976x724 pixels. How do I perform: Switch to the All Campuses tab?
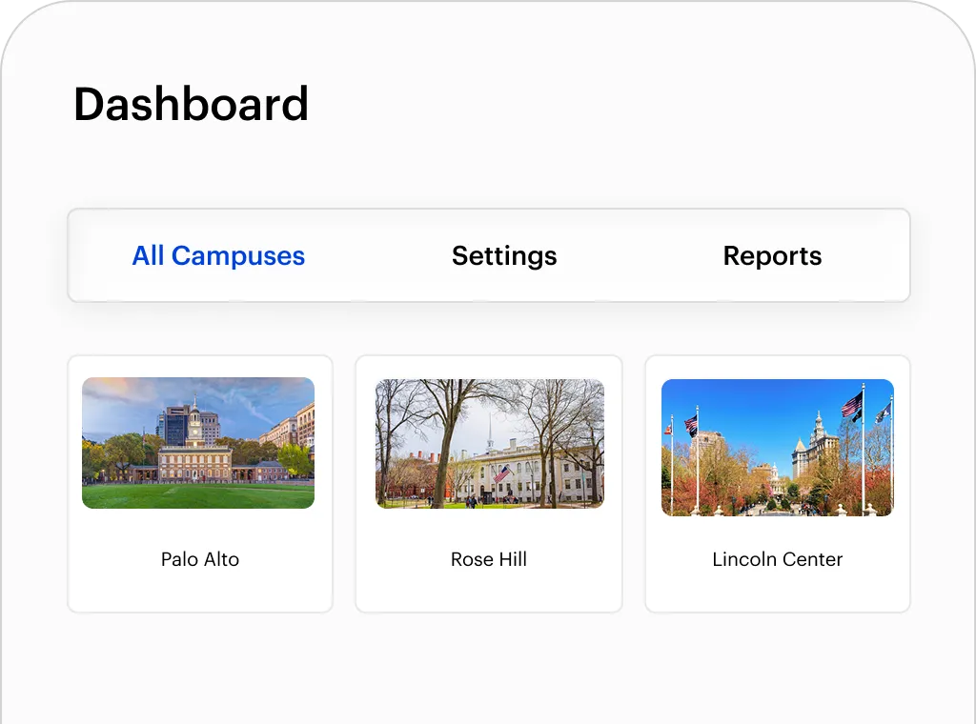coord(218,255)
